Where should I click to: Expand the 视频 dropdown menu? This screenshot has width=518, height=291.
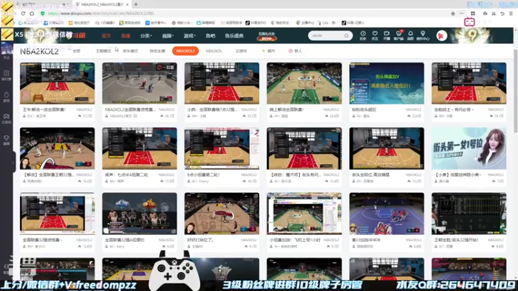pyautogui.click(x=168, y=36)
